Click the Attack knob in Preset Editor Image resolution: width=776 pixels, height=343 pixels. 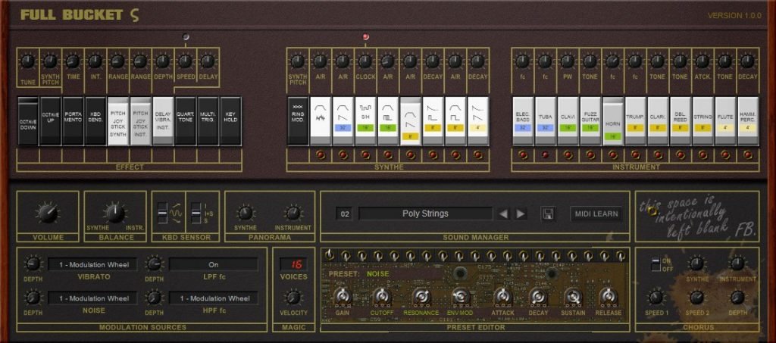point(503,297)
